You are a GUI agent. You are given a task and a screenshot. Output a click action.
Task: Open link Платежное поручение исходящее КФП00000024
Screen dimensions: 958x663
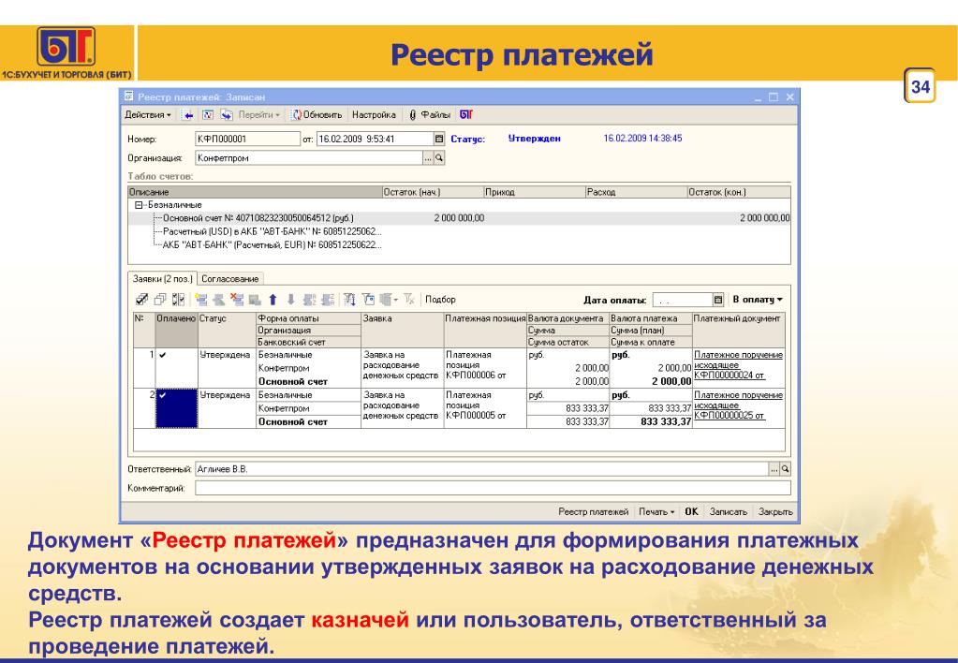[738, 365]
